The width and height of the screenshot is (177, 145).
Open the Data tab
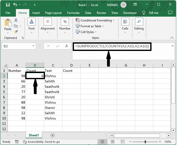pyautogui.click(x=88, y=13)
